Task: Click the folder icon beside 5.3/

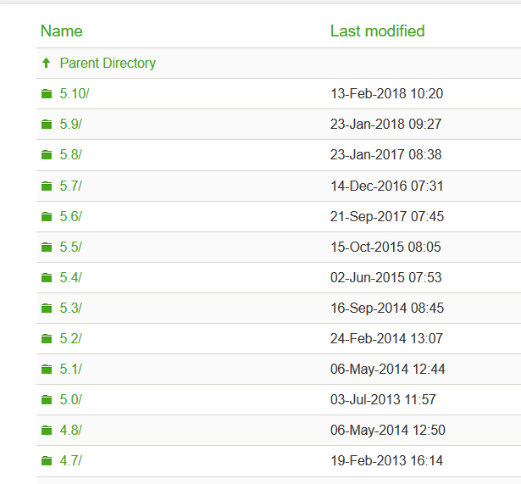Action: click(47, 309)
